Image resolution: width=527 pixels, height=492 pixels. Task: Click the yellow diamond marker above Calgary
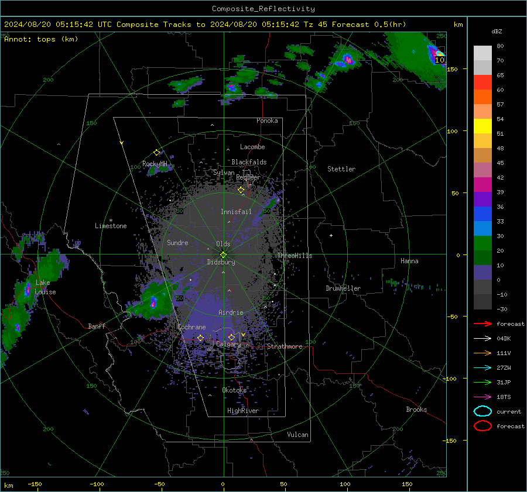point(231,337)
